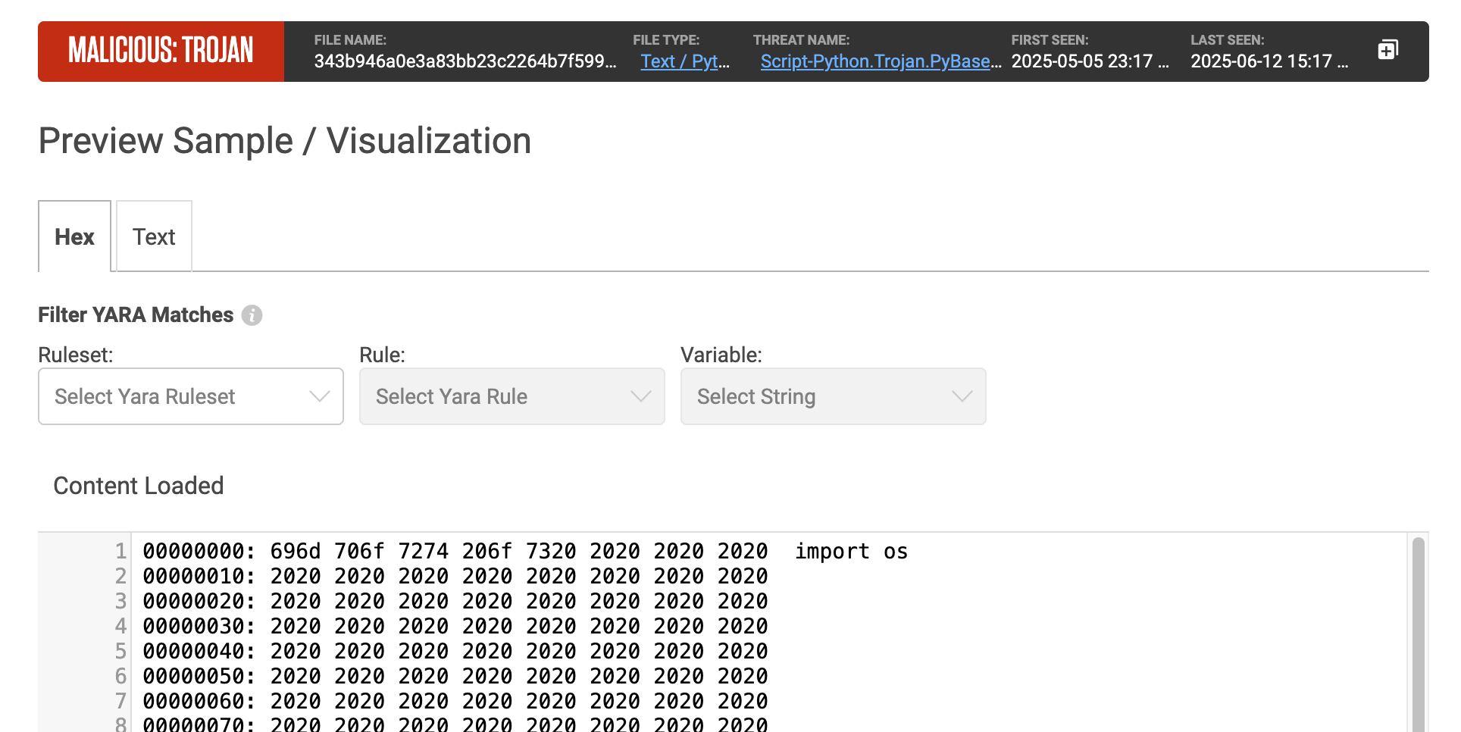Click the hex viewer vertical scrollbar

tap(1418, 634)
